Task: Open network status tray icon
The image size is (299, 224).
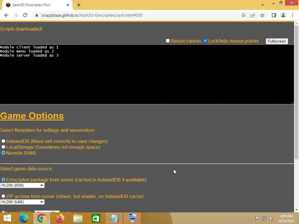Action: pyautogui.click(x=265, y=218)
